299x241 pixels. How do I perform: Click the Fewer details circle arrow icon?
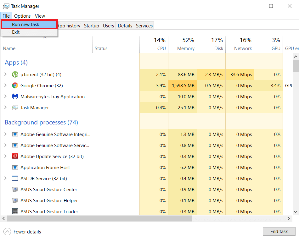coord(7,232)
